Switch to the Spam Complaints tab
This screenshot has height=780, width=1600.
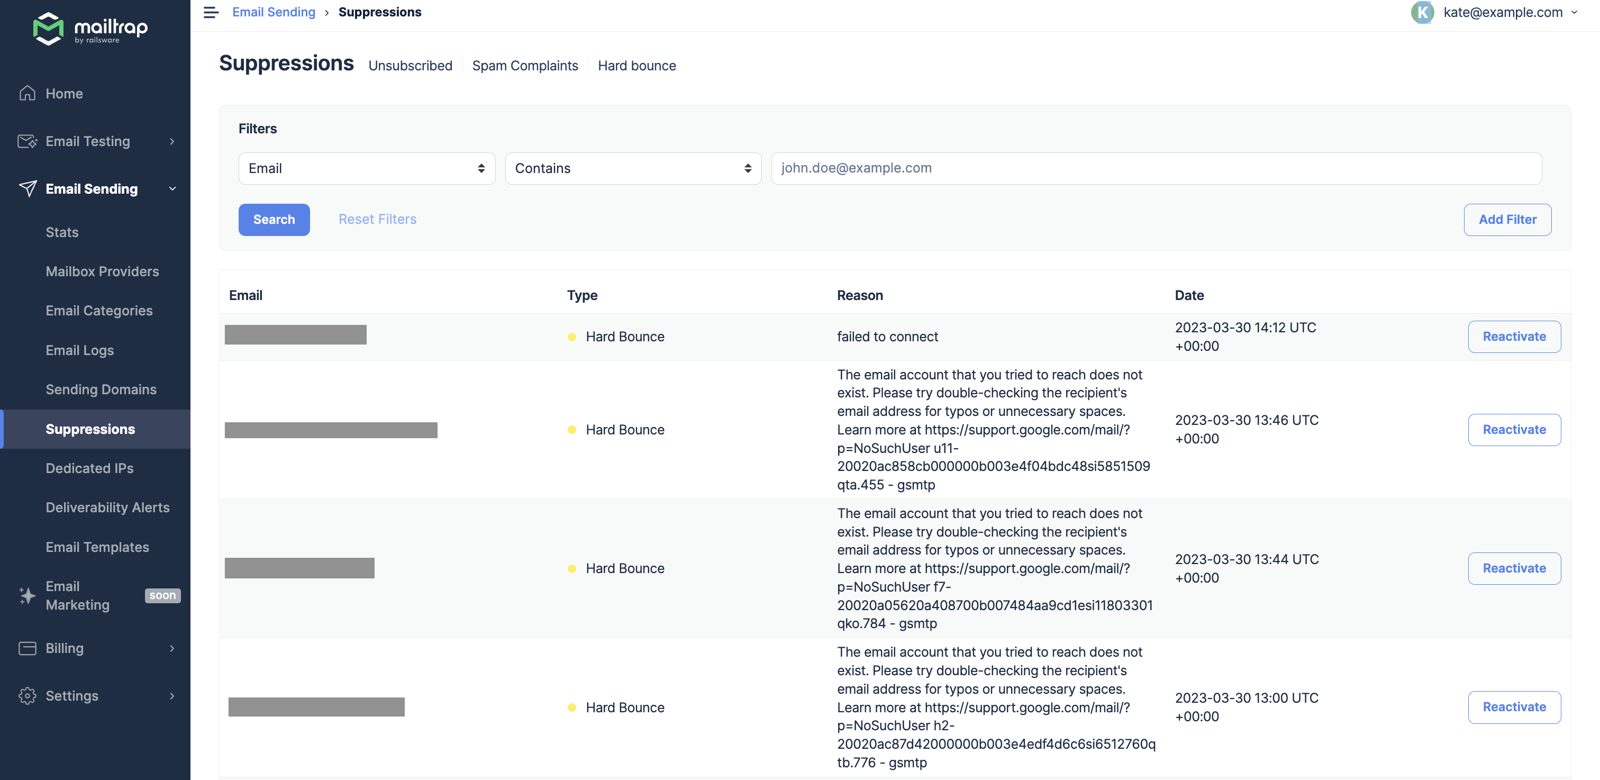[525, 65]
